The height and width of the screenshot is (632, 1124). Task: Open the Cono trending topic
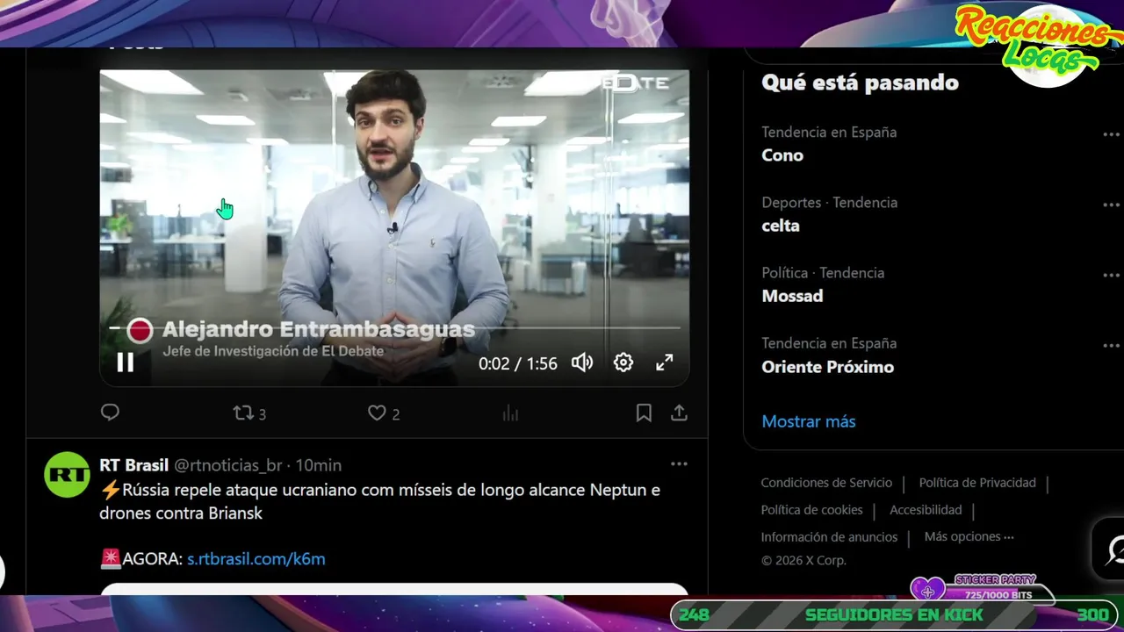[782, 155]
